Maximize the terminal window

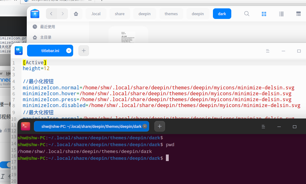[x=294, y=127]
